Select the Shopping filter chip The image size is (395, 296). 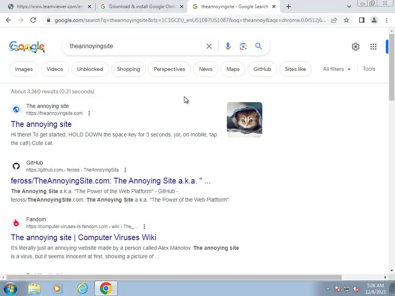pos(128,69)
